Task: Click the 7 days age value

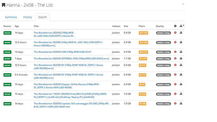Action: [18, 58]
